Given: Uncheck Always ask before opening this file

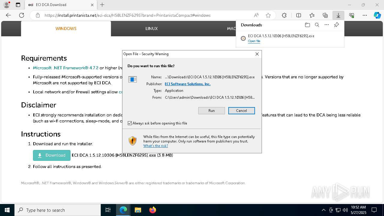Looking at the screenshot, I should (130, 123).
